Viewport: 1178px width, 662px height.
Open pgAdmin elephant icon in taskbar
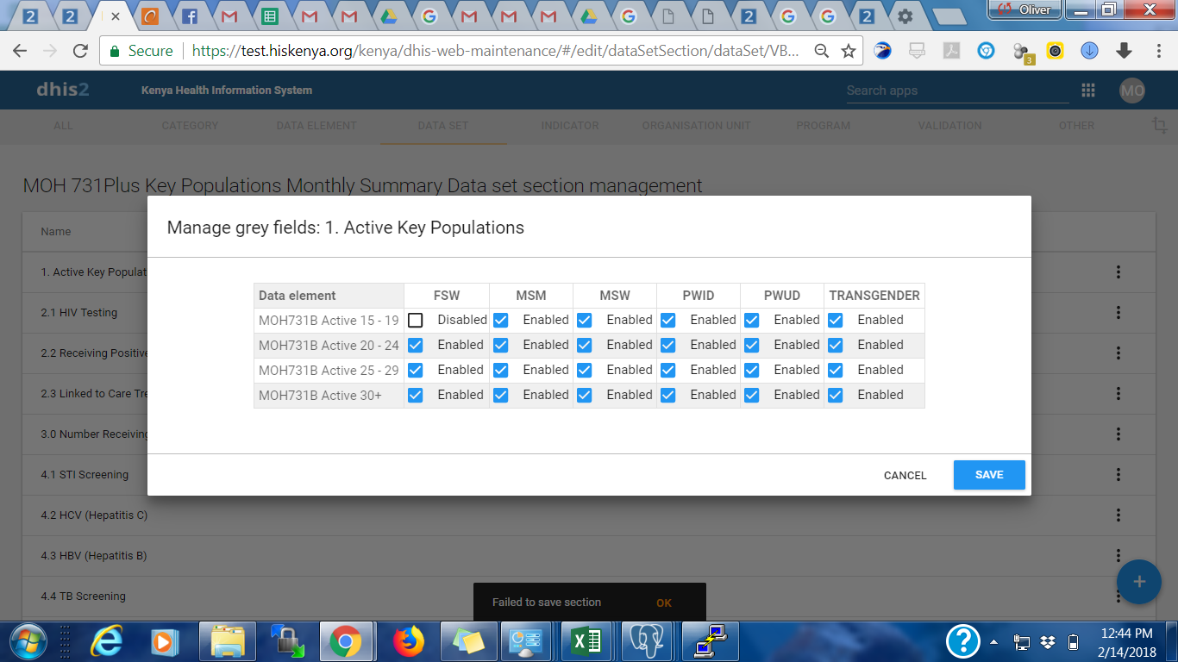649,641
